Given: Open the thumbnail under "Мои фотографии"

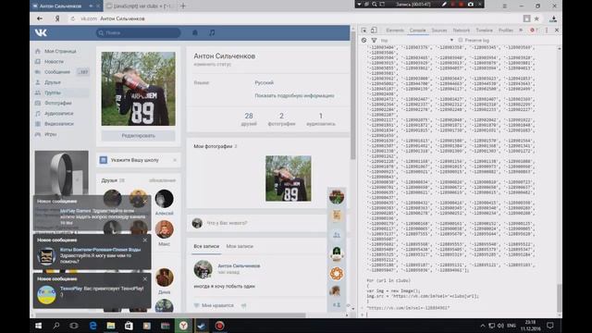Looking at the screenshot, I should (x=289, y=179).
